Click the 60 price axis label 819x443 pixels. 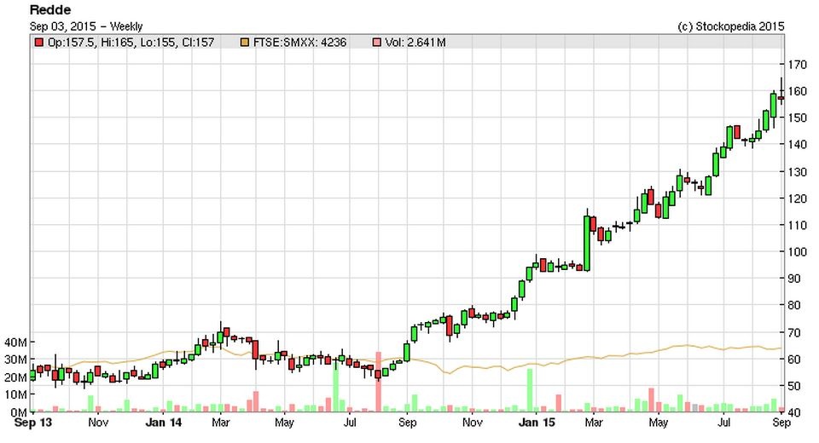794,359
